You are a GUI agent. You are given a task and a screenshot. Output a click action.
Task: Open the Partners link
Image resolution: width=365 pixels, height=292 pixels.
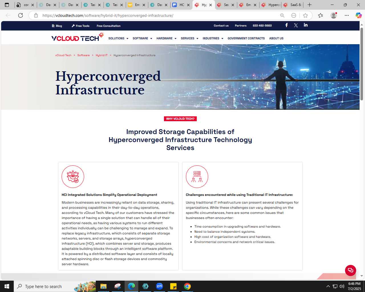point(241,25)
